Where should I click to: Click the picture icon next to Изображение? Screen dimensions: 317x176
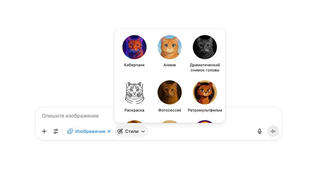70,131
